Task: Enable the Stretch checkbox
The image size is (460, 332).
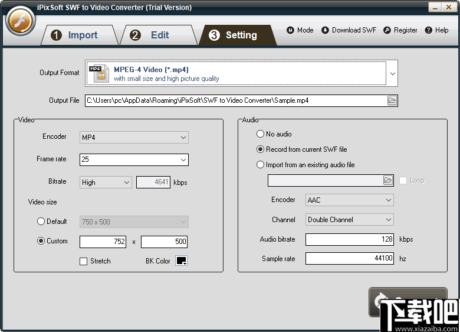Action: click(x=84, y=261)
